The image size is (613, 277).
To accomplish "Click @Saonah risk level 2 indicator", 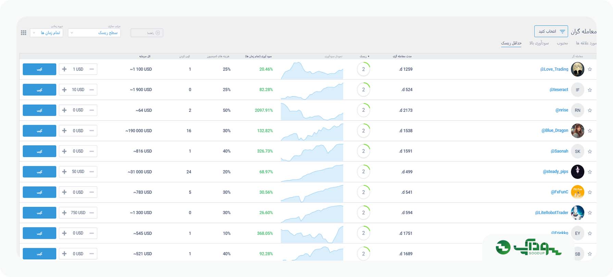I will 363,151.
